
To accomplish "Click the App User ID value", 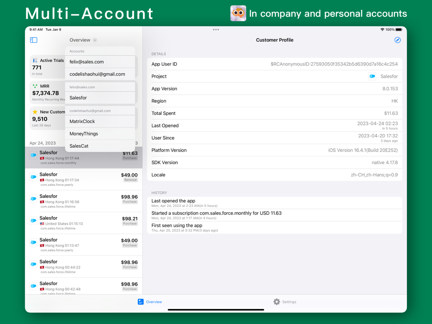I will coord(334,64).
